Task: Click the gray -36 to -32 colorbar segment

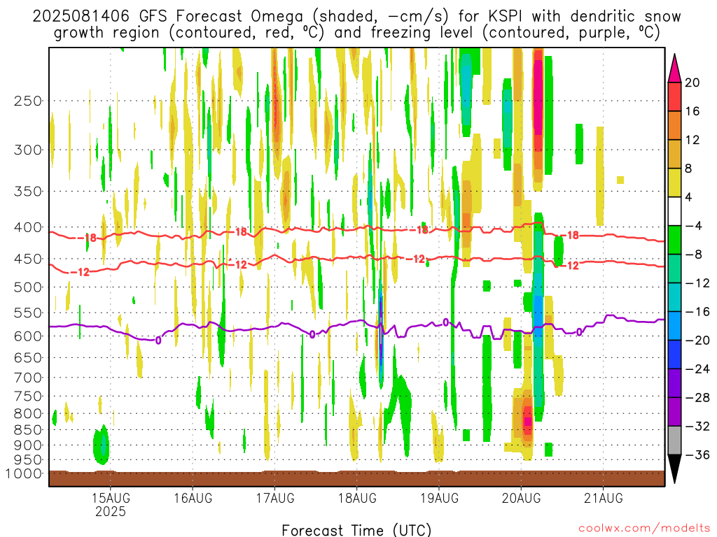Action: click(x=674, y=441)
